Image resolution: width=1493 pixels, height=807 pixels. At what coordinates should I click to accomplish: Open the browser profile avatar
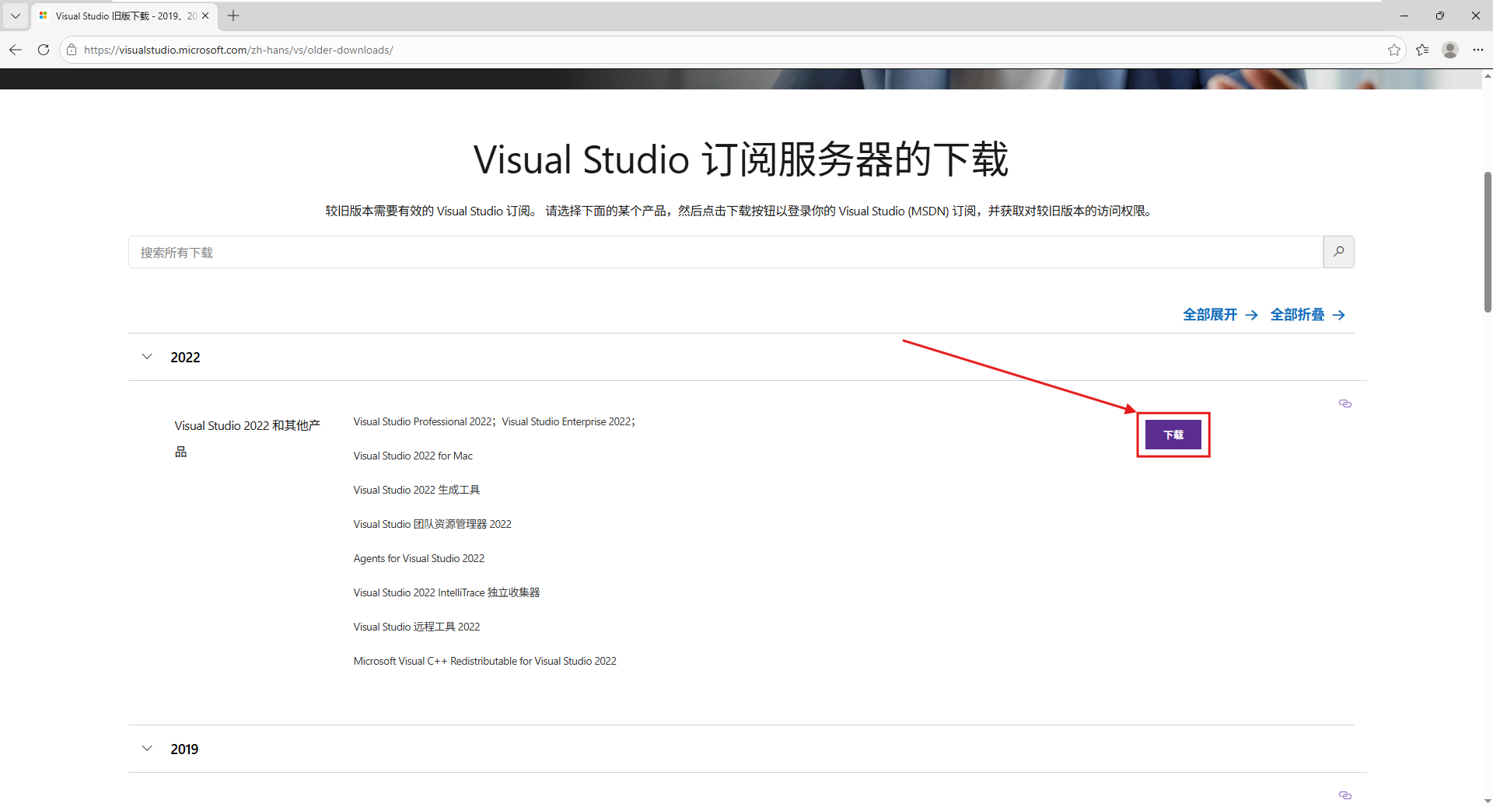click(x=1450, y=50)
